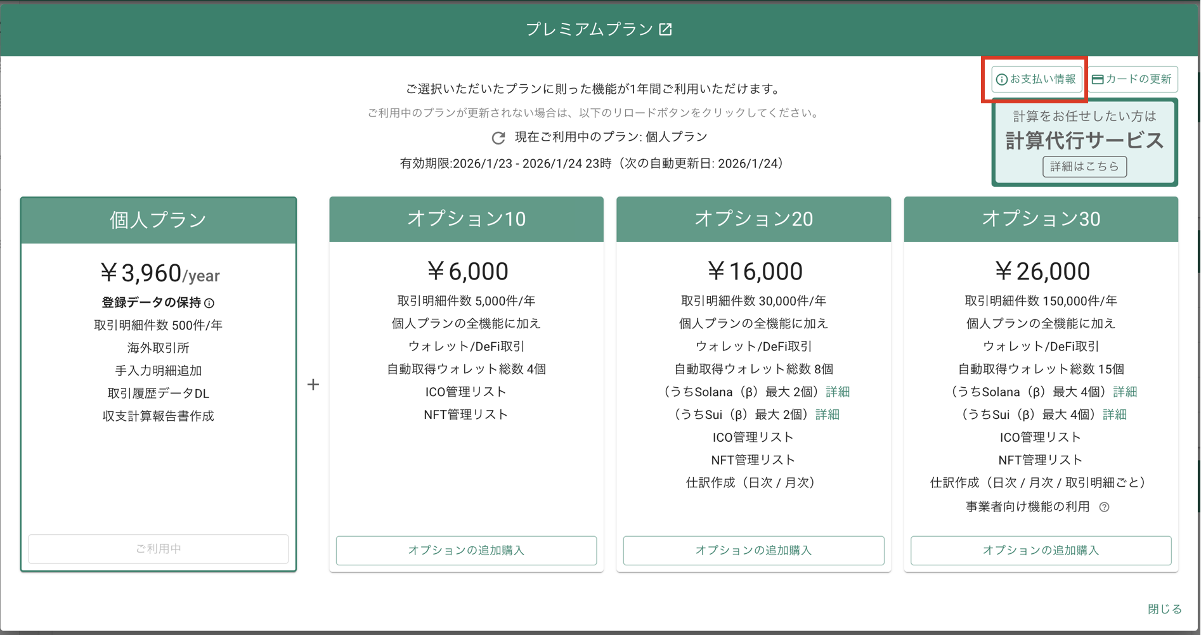Click 取引履歴データDL feature text
Image resolution: width=1201 pixels, height=635 pixels.
pyautogui.click(x=159, y=394)
